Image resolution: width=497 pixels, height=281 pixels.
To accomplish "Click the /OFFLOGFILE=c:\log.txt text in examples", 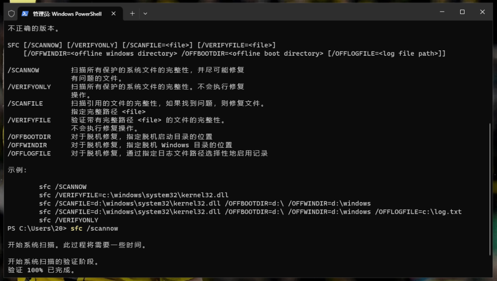I will 418,212.
